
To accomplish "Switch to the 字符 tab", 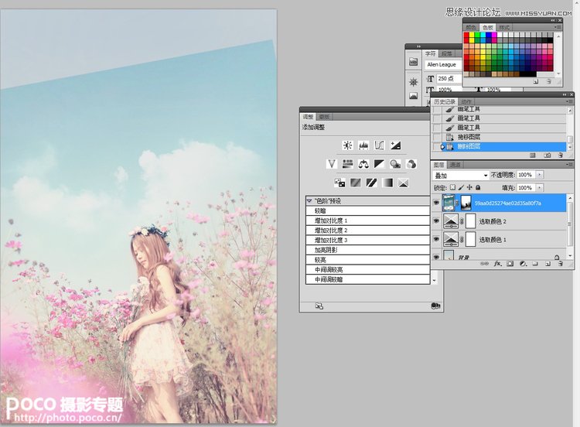I will click(x=431, y=53).
